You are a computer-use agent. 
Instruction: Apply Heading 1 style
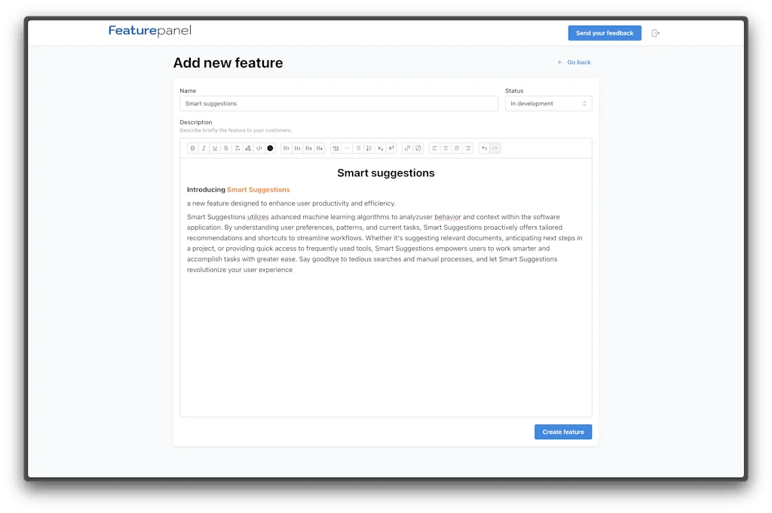pyautogui.click(x=286, y=148)
